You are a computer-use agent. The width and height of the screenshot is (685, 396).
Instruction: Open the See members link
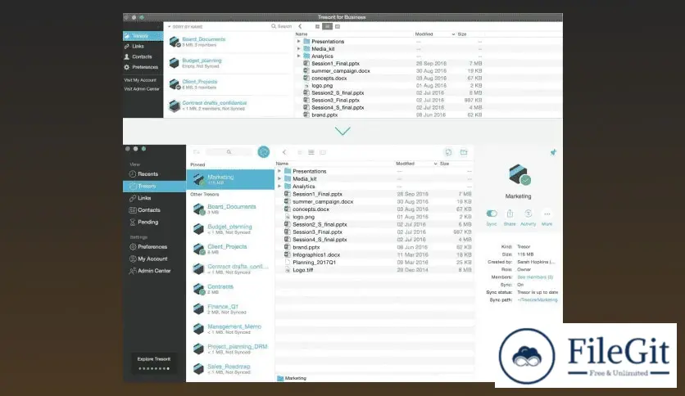(x=535, y=277)
